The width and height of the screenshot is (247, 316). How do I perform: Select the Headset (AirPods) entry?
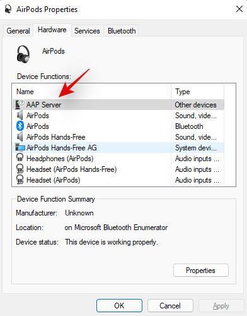[x=118, y=180]
